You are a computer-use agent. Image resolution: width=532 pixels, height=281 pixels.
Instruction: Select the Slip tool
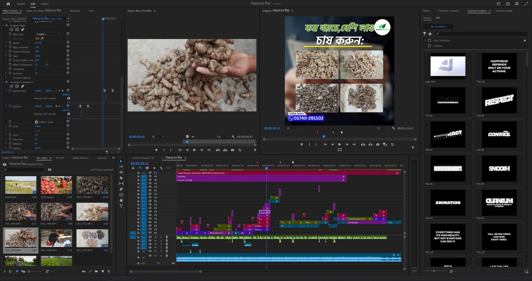121,183
